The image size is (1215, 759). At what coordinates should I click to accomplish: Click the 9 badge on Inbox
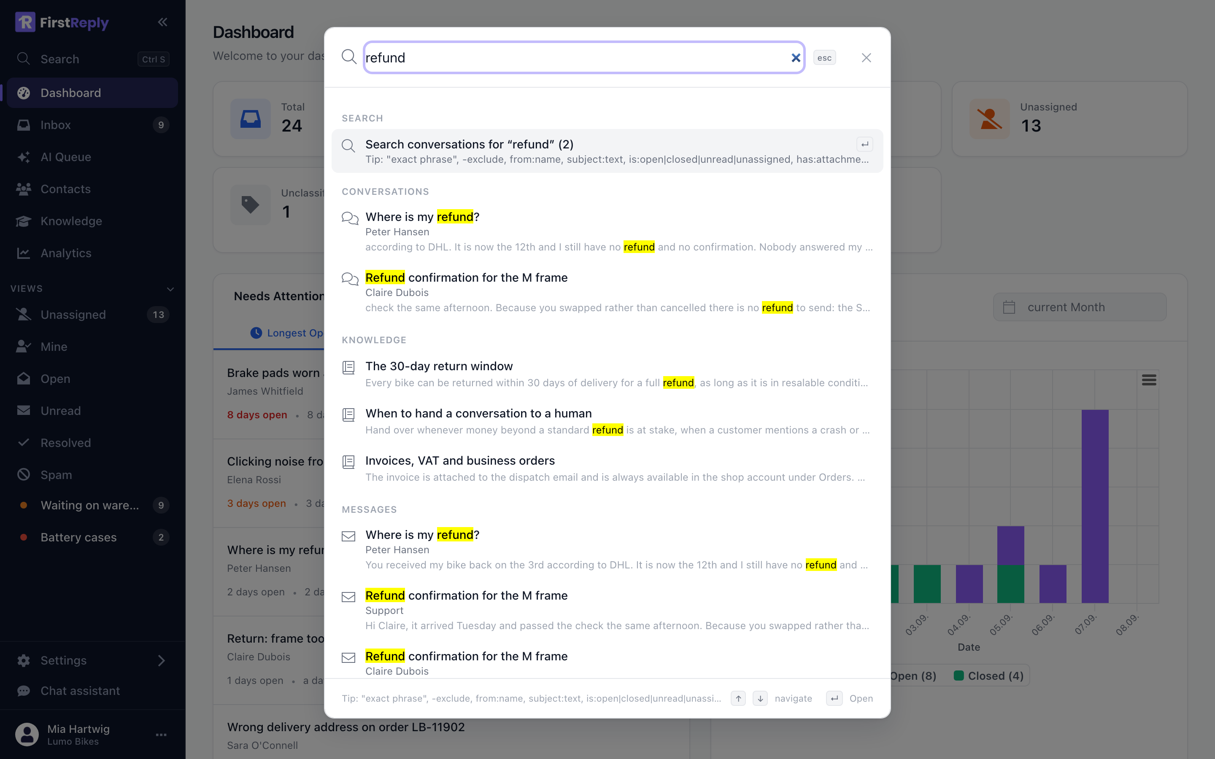[x=161, y=125]
